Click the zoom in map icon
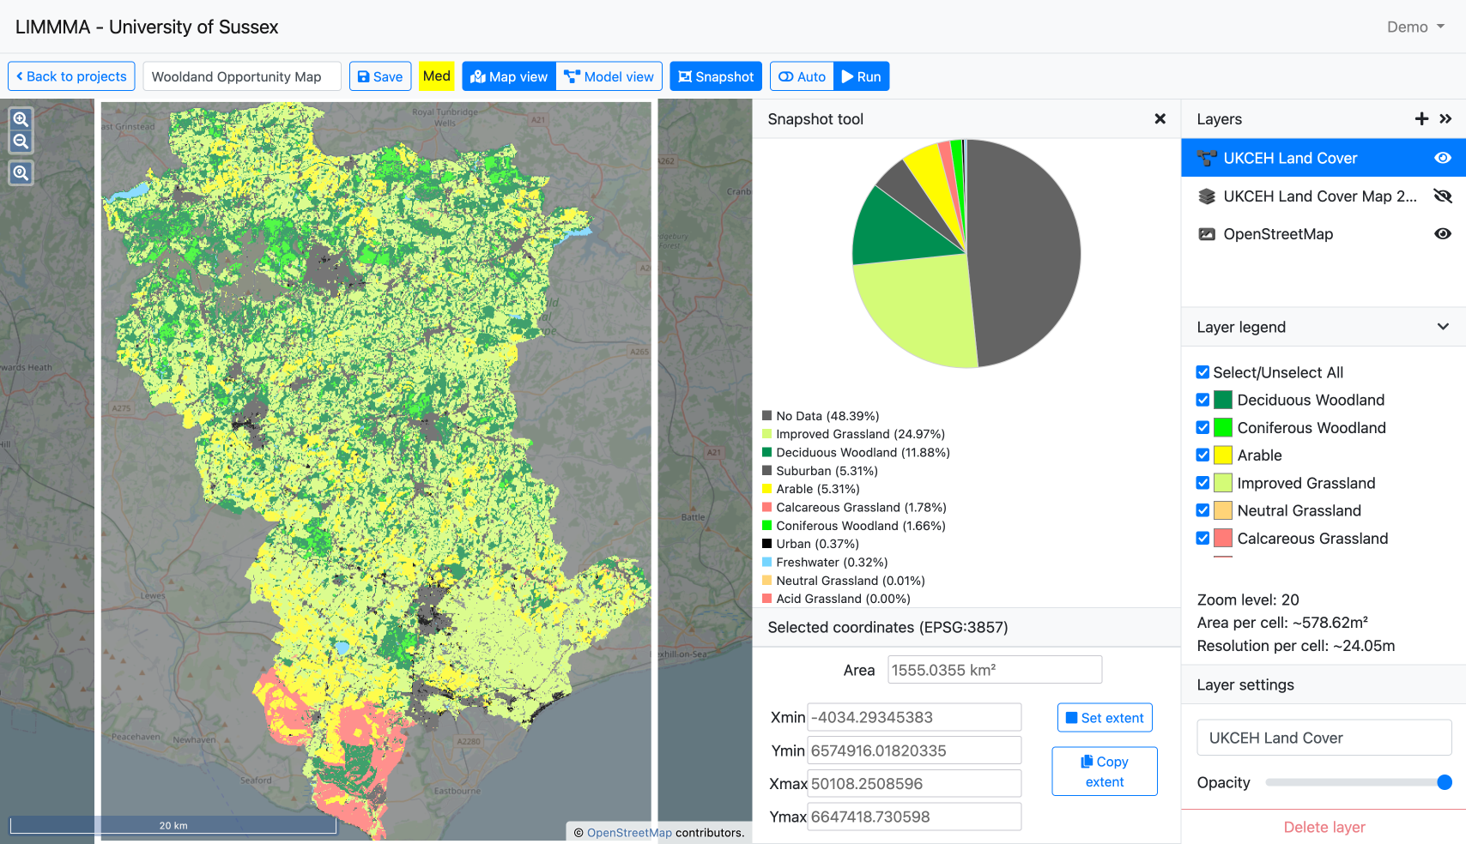The height and width of the screenshot is (844, 1466). point(21,119)
